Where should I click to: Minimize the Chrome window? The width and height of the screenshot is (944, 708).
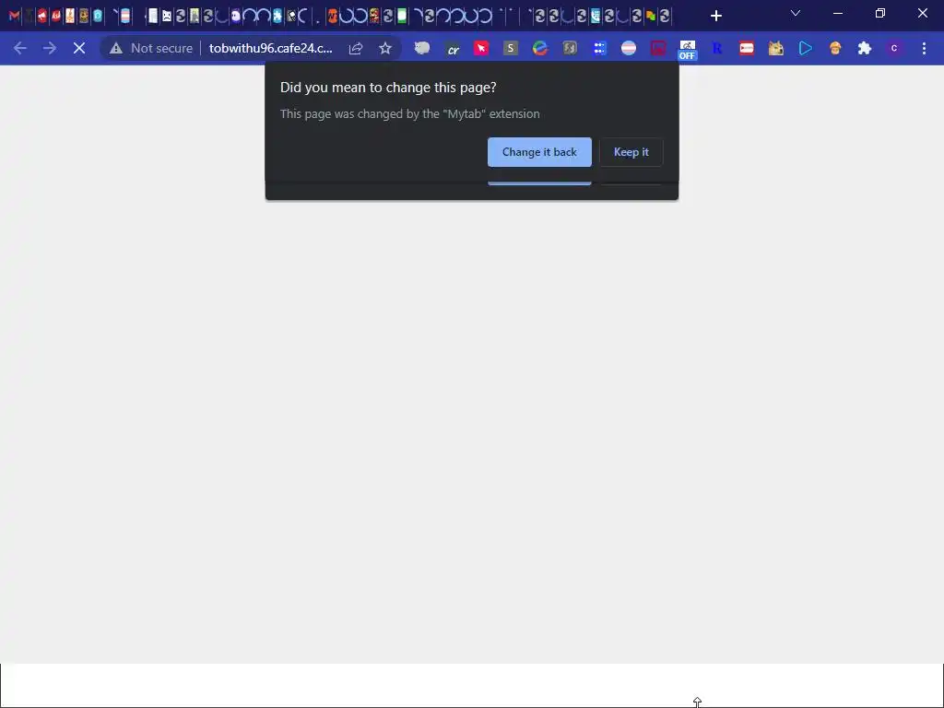point(838,13)
